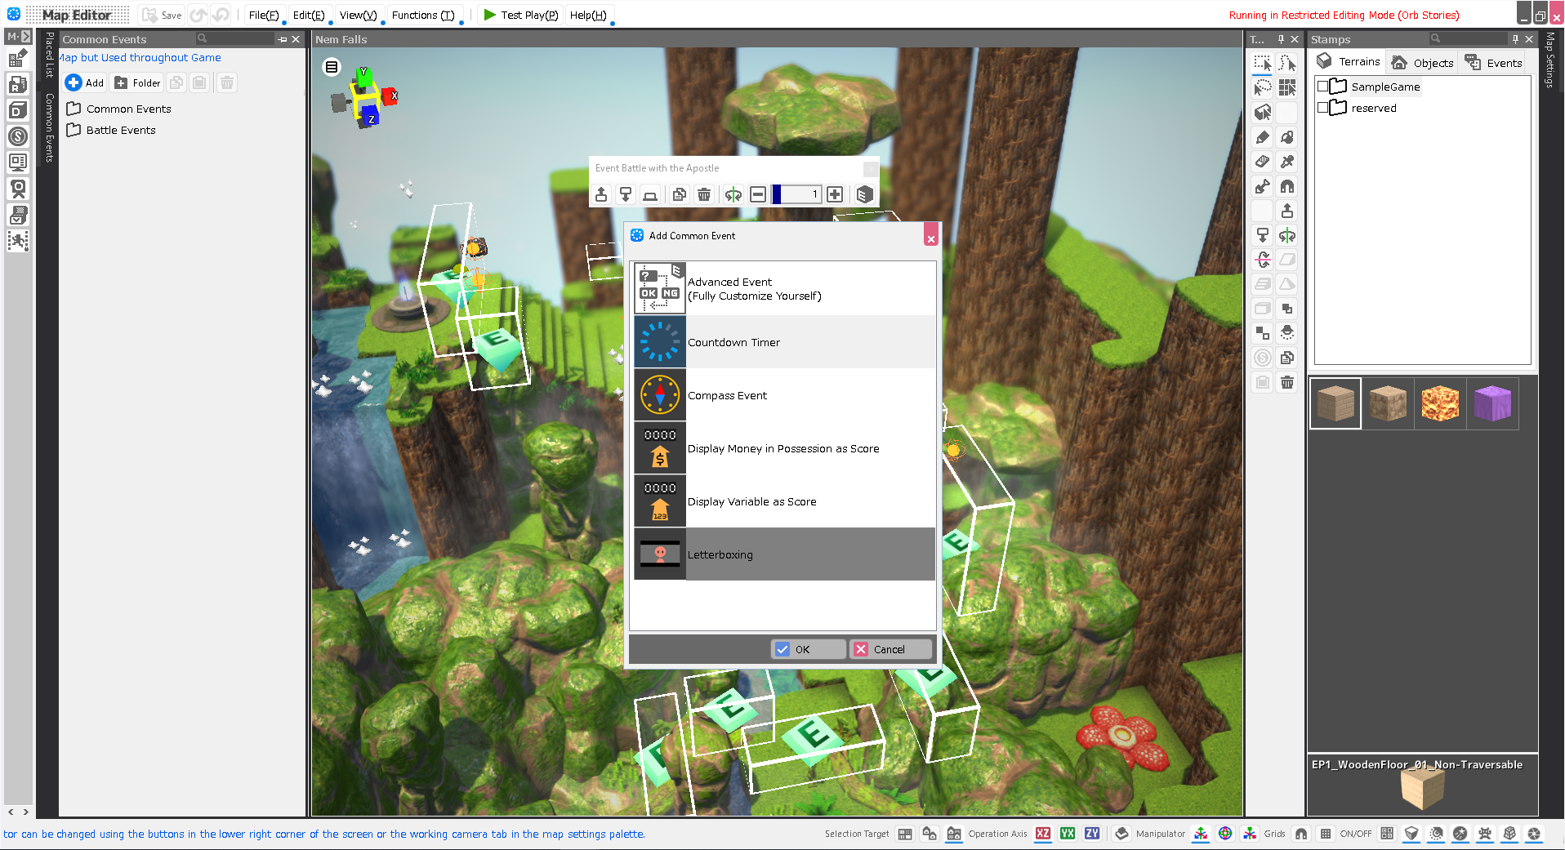
Task: Toggle the grid ON/OFF button
Action: tap(1326, 834)
